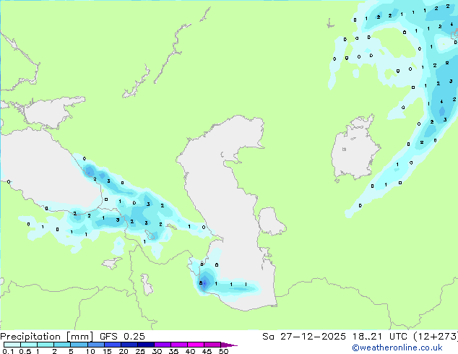Click the legend label '30'

point(157,351)
